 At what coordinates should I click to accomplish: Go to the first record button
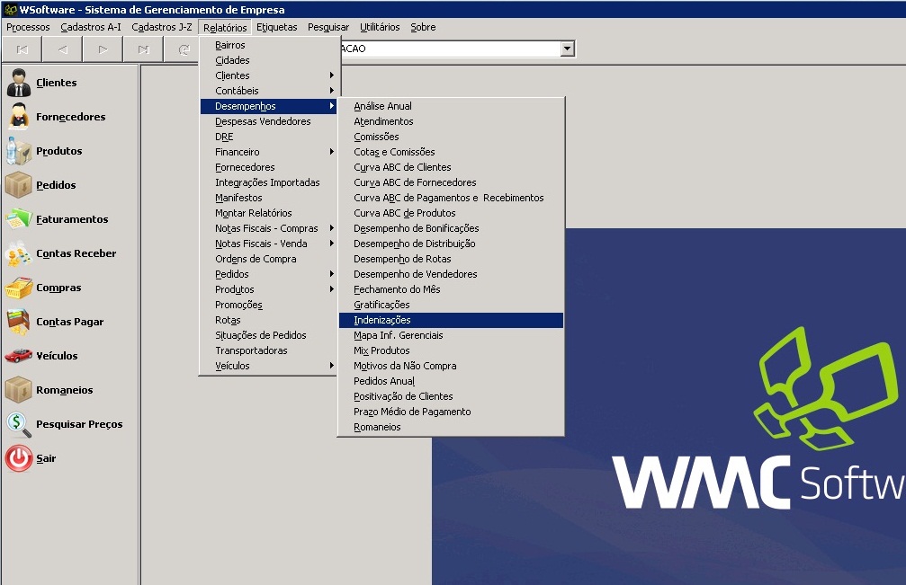22,49
